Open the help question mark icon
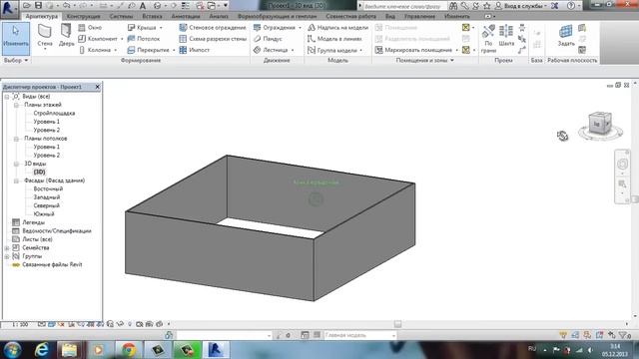Image resolution: width=639 pixels, height=359 pixels. coord(571,6)
